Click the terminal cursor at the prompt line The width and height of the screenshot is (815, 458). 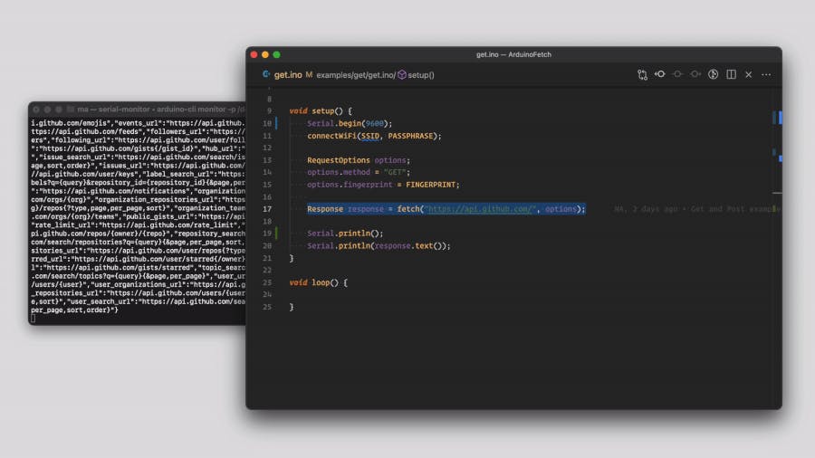(33, 319)
